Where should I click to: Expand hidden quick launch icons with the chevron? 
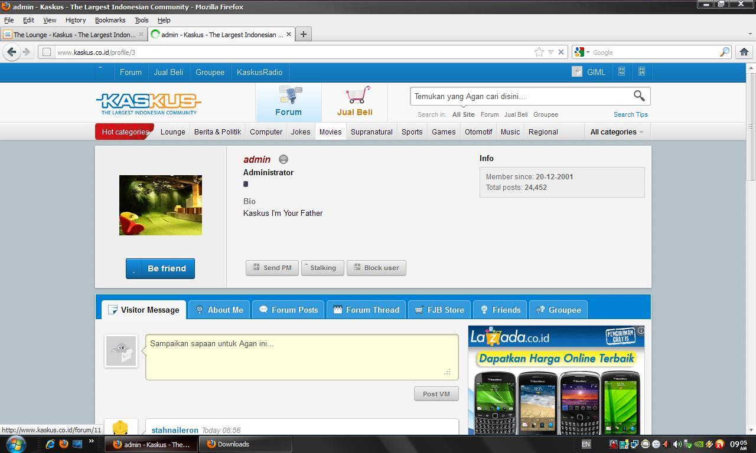[x=92, y=441]
